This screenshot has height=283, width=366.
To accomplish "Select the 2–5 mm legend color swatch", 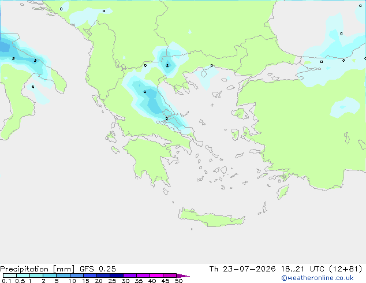I will 50,275.
